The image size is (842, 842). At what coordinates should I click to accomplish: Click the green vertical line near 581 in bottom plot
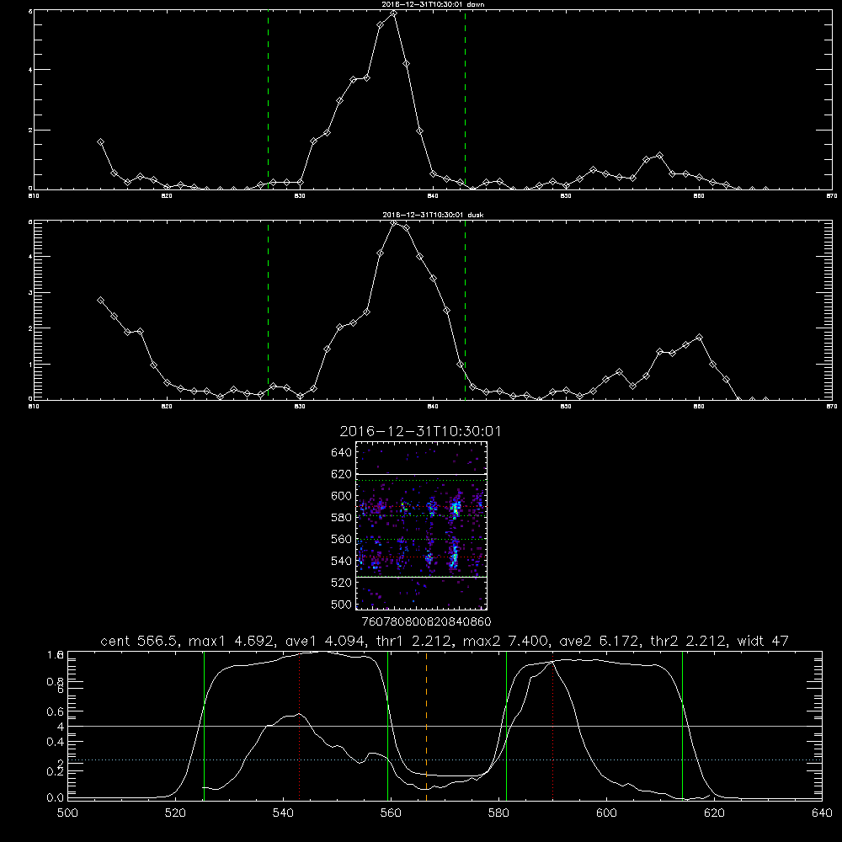point(506,726)
